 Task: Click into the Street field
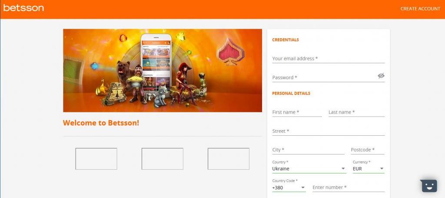[x=329, y=131]
